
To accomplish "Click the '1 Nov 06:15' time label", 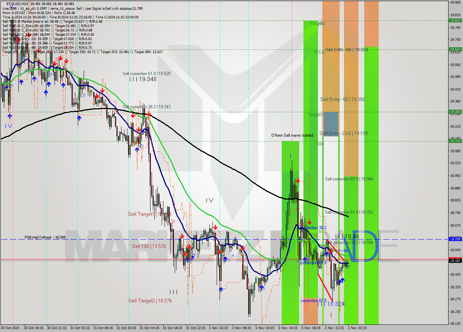I will tap(242, 328).
